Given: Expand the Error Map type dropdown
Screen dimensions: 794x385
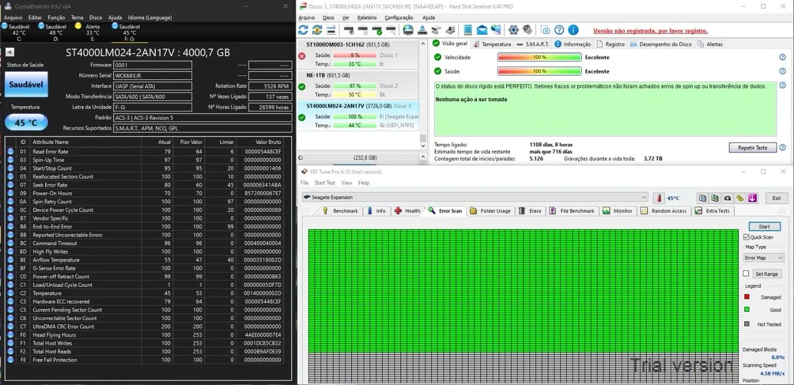Looking at the screenshot, I should coord(764,257).
